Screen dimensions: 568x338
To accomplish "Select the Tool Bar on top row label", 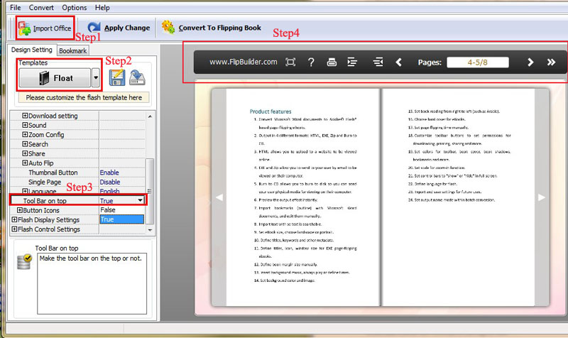I will click(x=45, y=201).
